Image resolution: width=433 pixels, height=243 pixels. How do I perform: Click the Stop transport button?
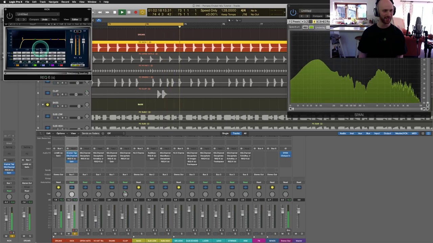[114, 12]
